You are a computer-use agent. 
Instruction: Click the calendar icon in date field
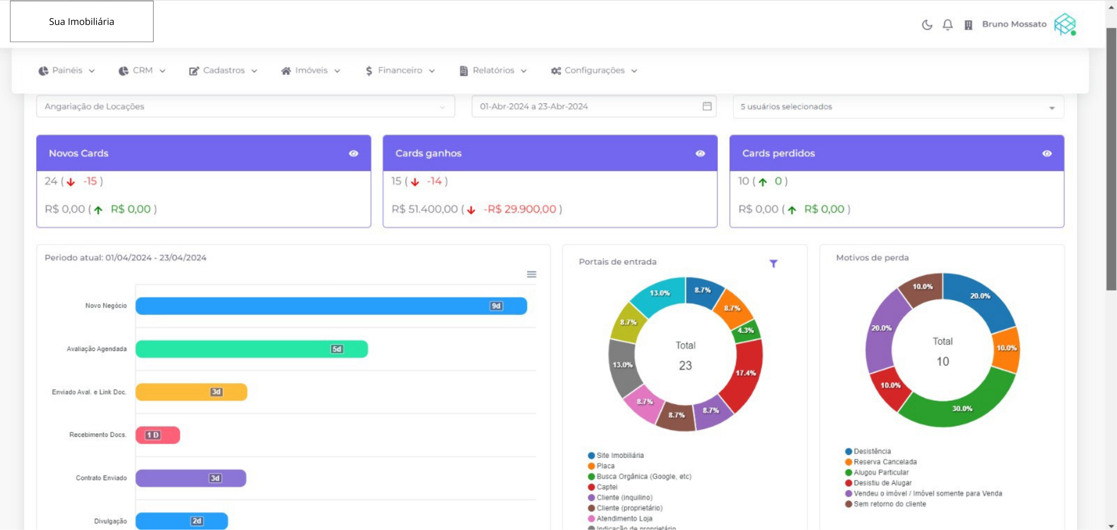click(707, 106)
